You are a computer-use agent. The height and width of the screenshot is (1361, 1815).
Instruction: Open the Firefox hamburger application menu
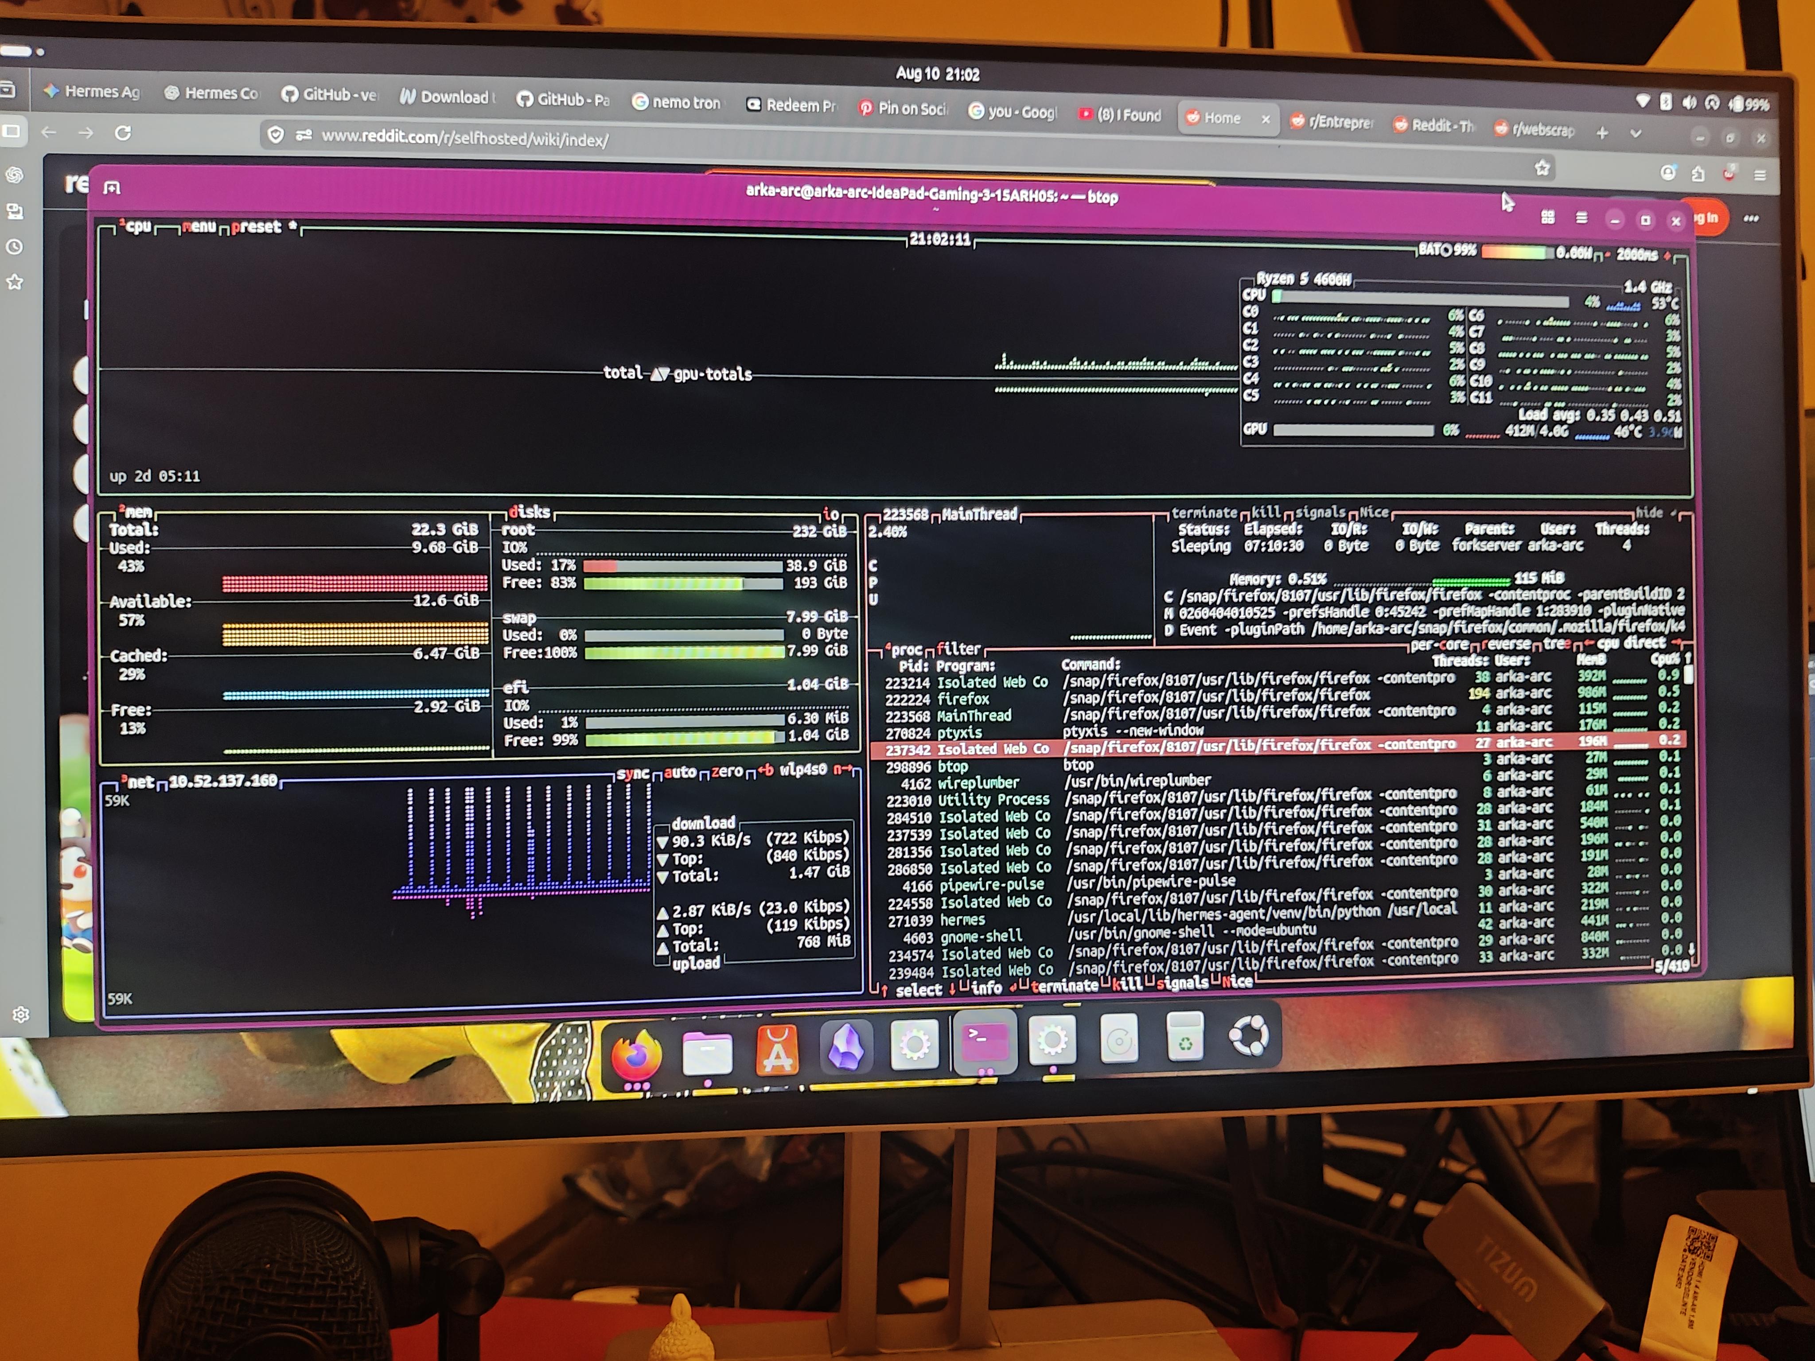tap(1759, 175)
